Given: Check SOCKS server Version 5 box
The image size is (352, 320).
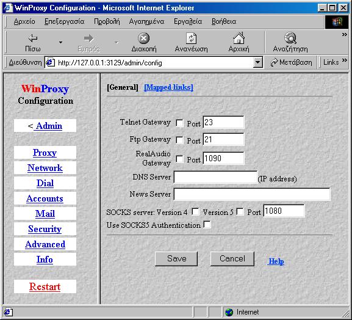Looking at the screenshot, I should click(240, 211).
